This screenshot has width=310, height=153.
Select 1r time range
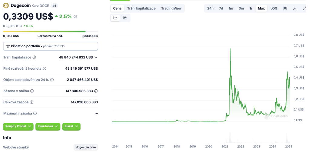coord(251,8)
